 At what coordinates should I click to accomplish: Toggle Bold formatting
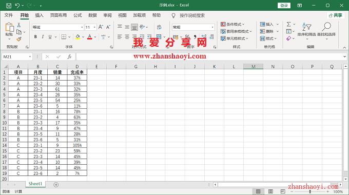35,37
